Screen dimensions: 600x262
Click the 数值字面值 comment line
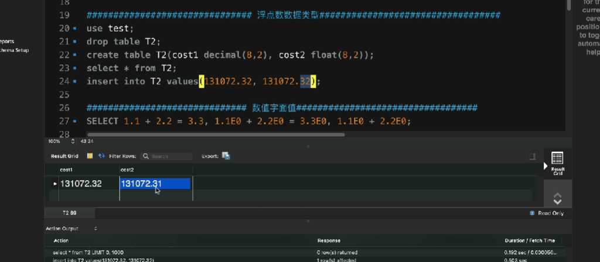coord(282,108)
